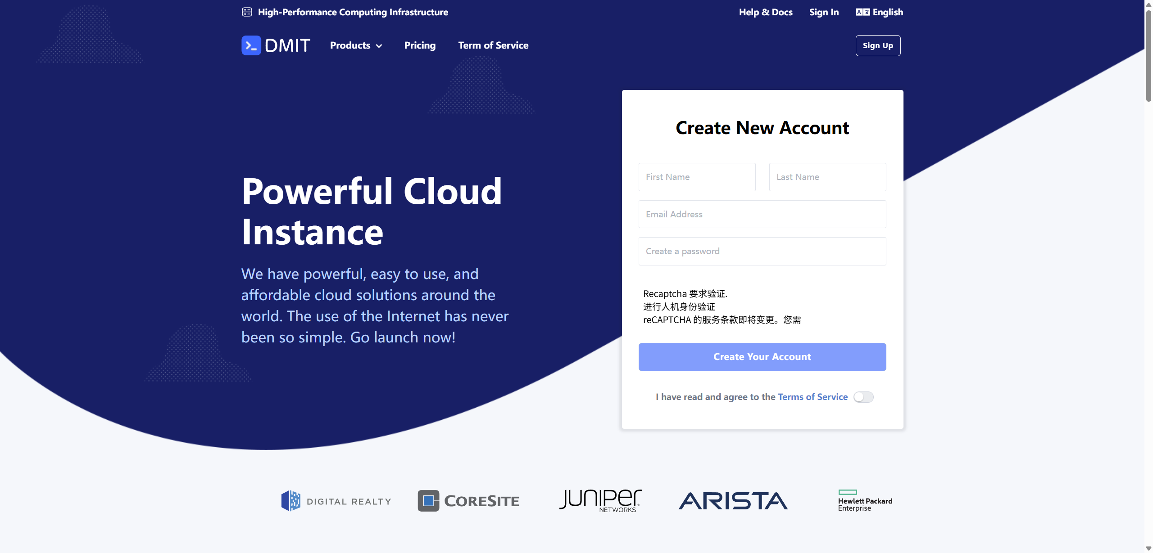
Task: Open the Terms of Service link
Action: click(813, 397)
